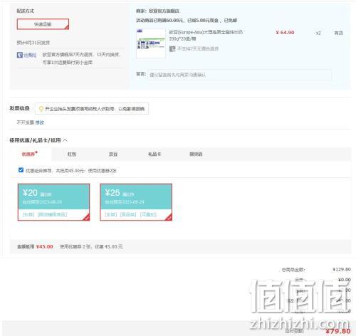Switch to the 京豆 tab
356x336 pixels.
[x=113, y=154]
